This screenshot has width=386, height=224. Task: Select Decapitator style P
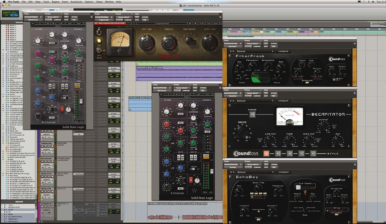tap(313, 153)
